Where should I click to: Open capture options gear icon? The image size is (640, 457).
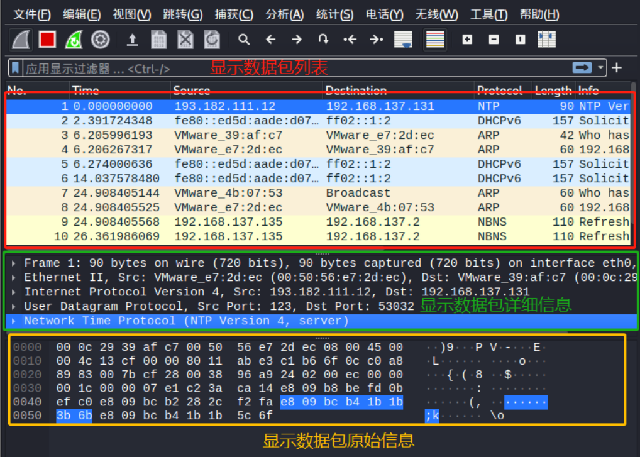pyautogui.click(x=100, y=40)
